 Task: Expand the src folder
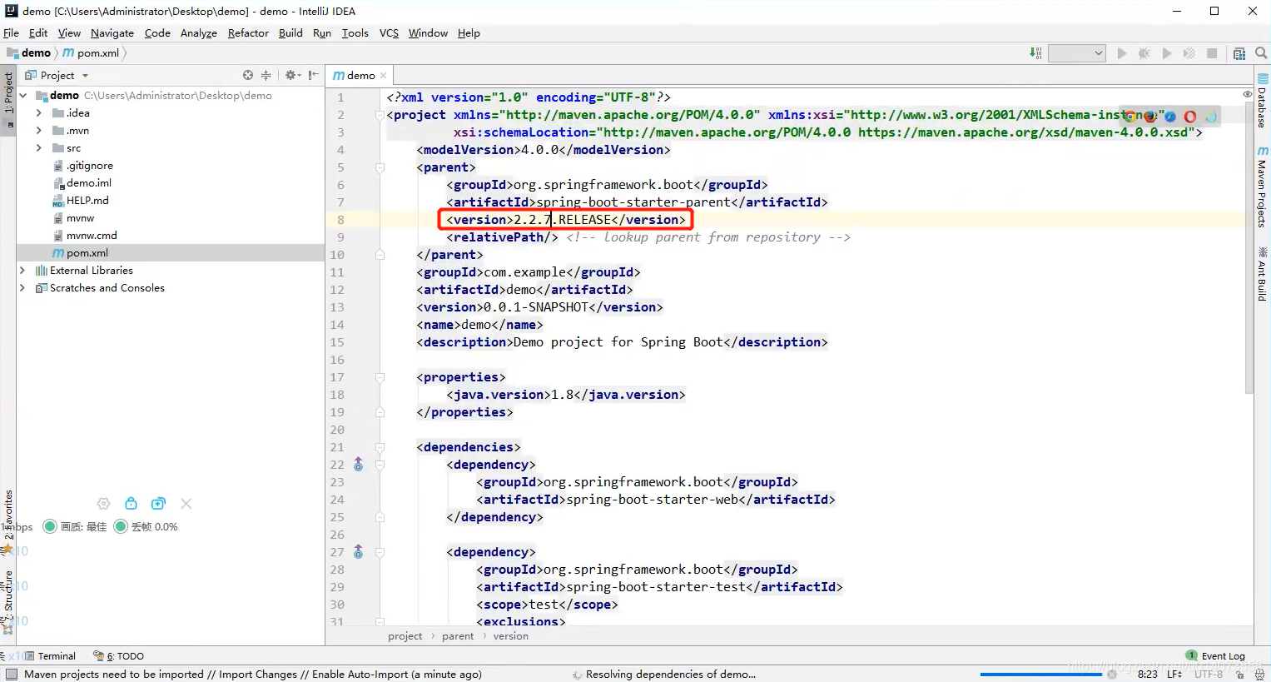[x=38, y=148]
